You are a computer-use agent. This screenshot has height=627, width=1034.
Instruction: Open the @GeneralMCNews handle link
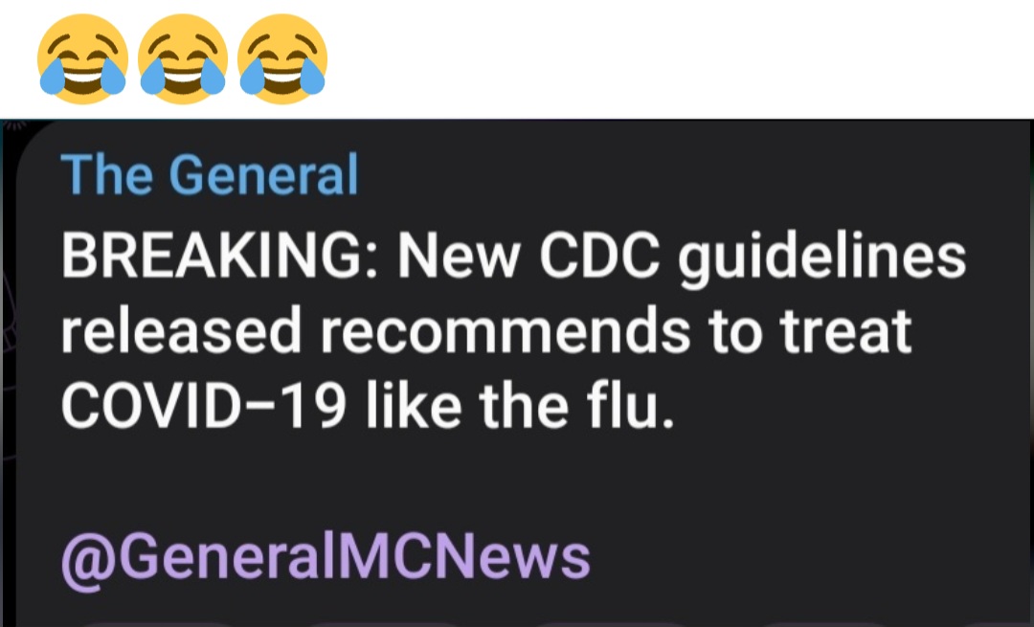point(326,558)
